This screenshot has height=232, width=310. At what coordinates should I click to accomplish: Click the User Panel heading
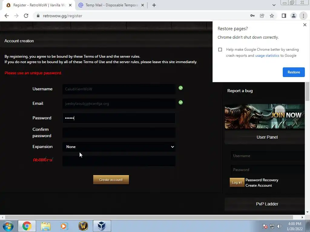(x=267, y=137)
